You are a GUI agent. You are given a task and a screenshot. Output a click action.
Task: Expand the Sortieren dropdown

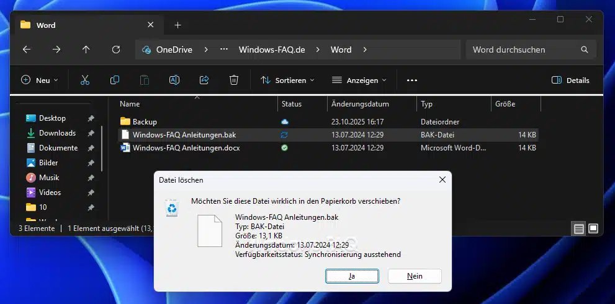point(287,80)
